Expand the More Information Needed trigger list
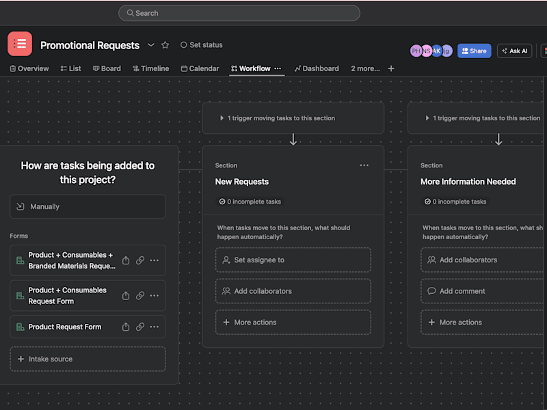The height and width of the screenshot is (410, 547). tap(427, 118)
